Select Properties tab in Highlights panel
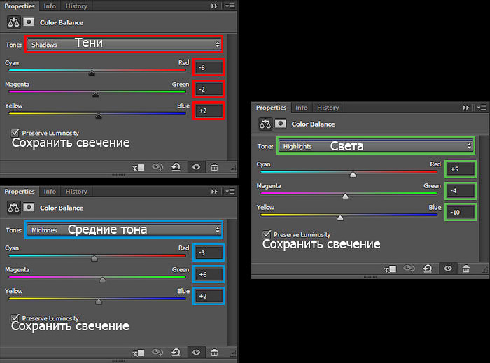The height and width of the screenshot is (363, 490). point(272,108)
